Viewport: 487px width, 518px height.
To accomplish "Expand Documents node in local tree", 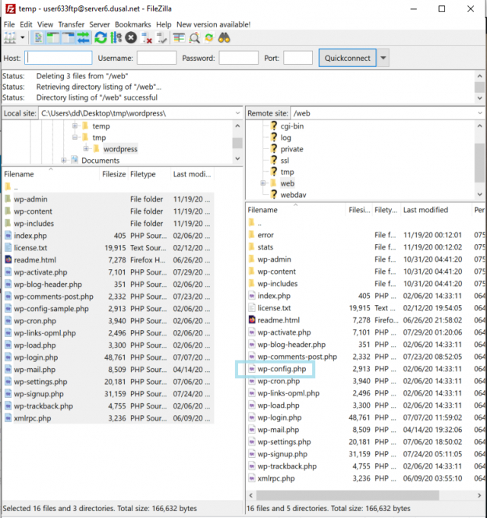I will pos(64,160).
